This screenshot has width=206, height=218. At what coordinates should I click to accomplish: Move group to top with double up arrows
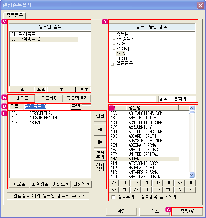[x=41, y=89]
